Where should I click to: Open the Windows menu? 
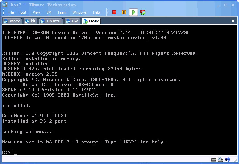tap(80, 12)
